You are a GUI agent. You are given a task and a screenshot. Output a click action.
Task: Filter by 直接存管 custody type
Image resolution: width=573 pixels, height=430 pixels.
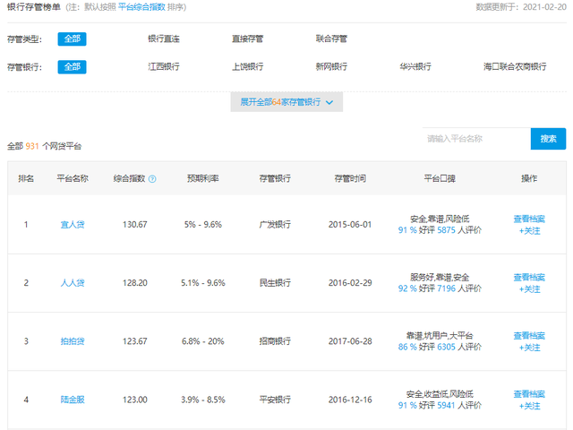[248, 39]
